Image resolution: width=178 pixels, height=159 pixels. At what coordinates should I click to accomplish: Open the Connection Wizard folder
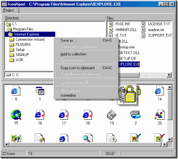click(27, 39)
